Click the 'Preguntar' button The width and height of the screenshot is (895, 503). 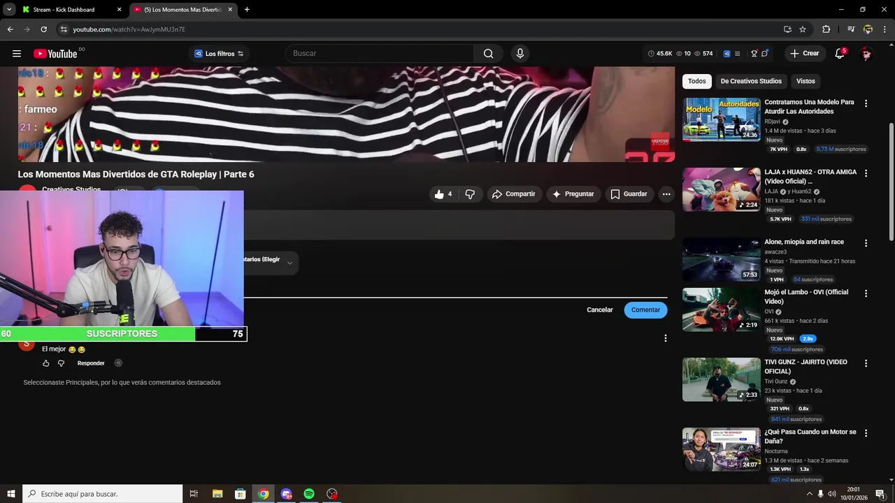pos(573,194)
